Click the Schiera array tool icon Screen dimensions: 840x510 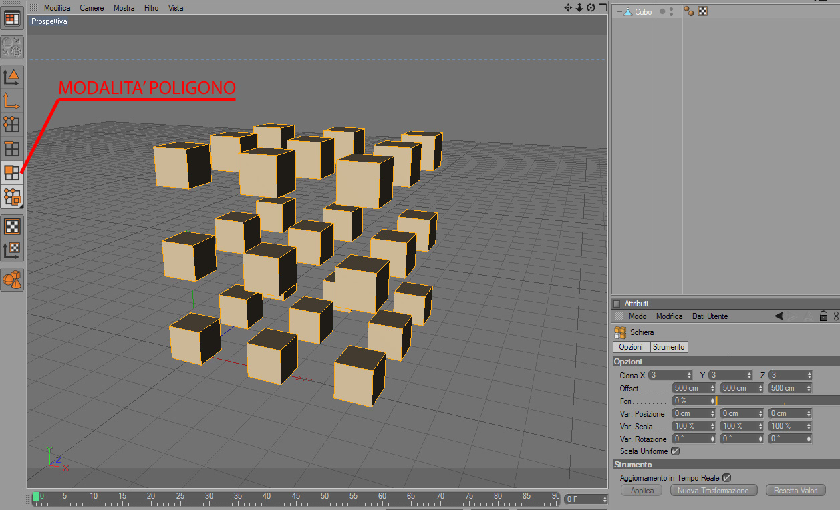point(619,332)
